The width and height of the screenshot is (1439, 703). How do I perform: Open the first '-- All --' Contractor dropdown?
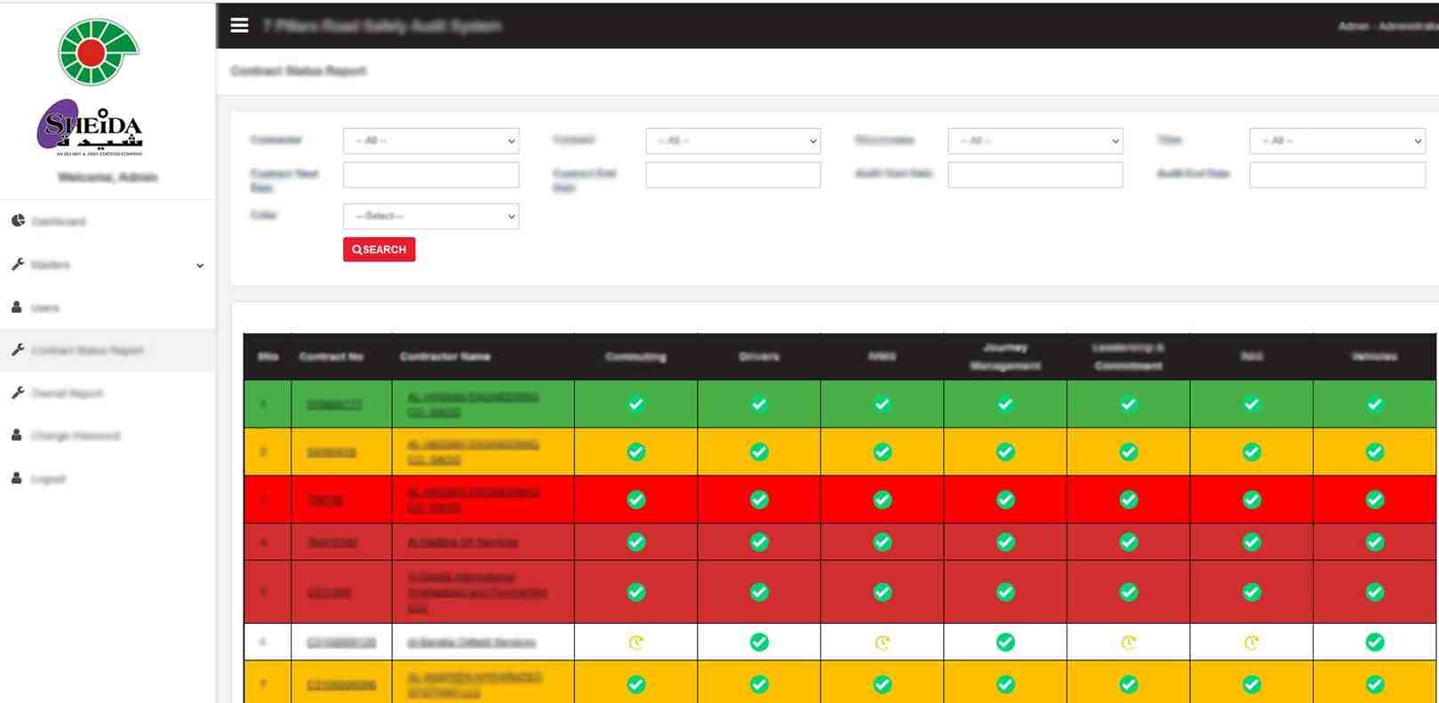(431, 140)
